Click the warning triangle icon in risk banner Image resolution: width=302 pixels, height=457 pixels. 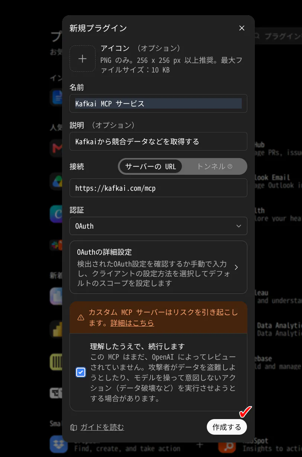coord(81,318)
